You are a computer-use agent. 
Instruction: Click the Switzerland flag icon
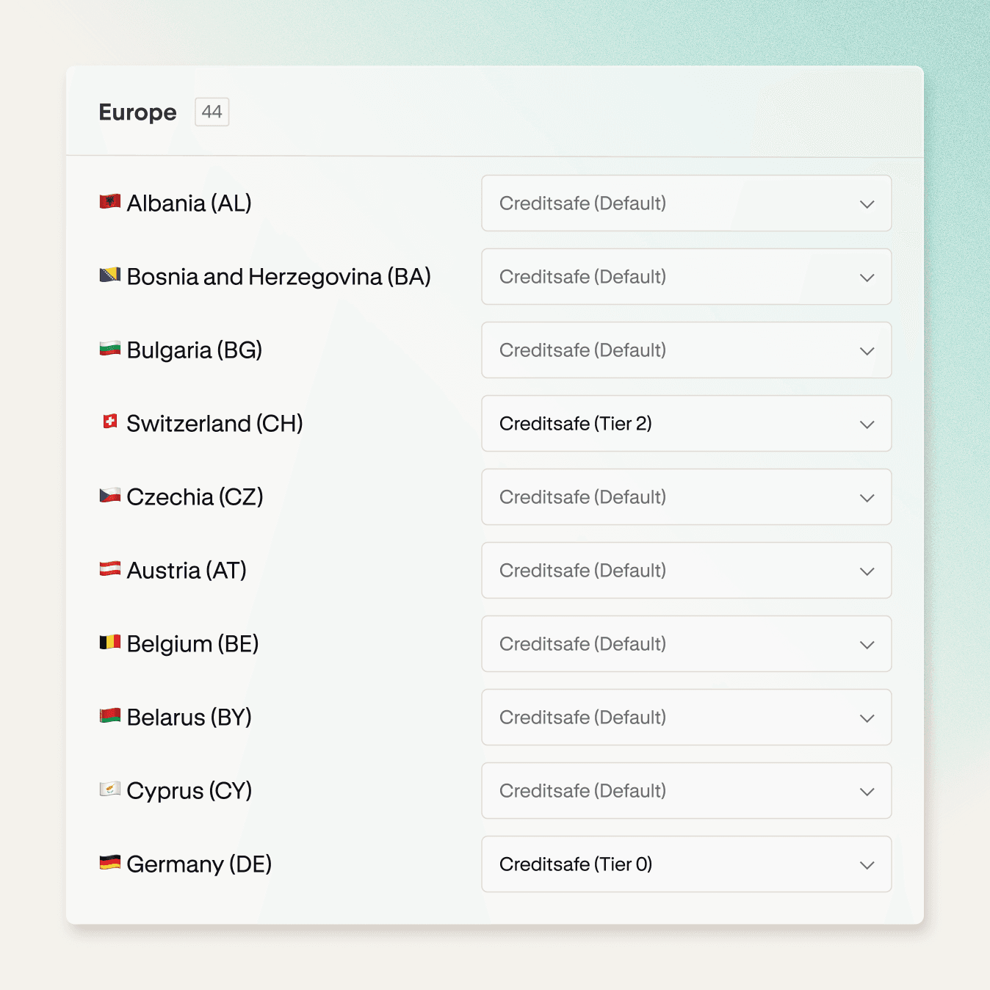tap(110, 422)
